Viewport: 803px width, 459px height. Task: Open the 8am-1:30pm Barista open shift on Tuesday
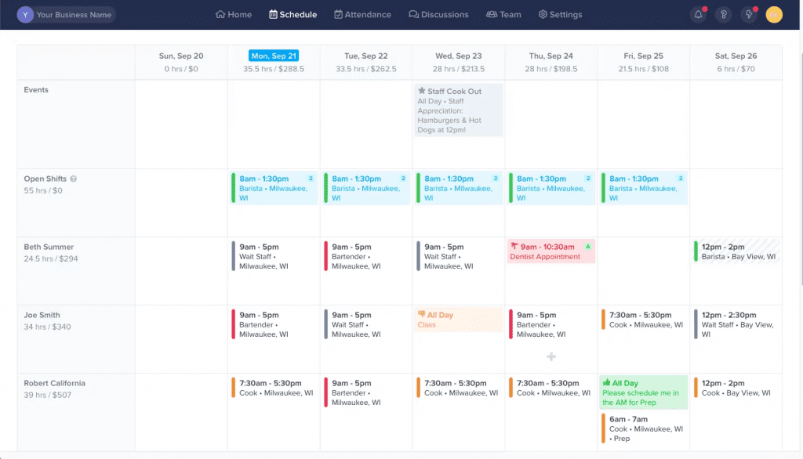click(365, 188)
